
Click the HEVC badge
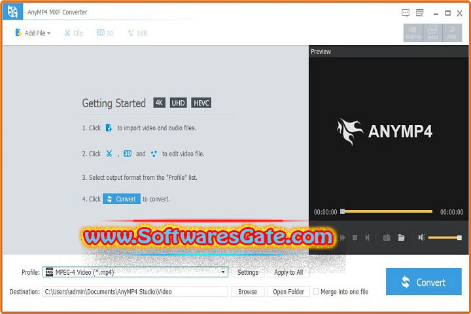[x=201, y=103]
